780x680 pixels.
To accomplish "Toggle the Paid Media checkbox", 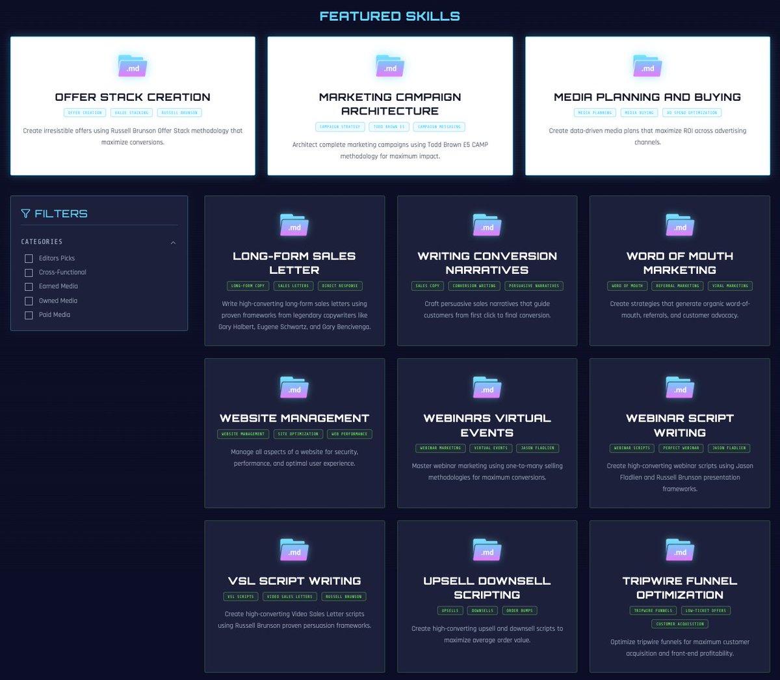I will [x=29, y=315].
